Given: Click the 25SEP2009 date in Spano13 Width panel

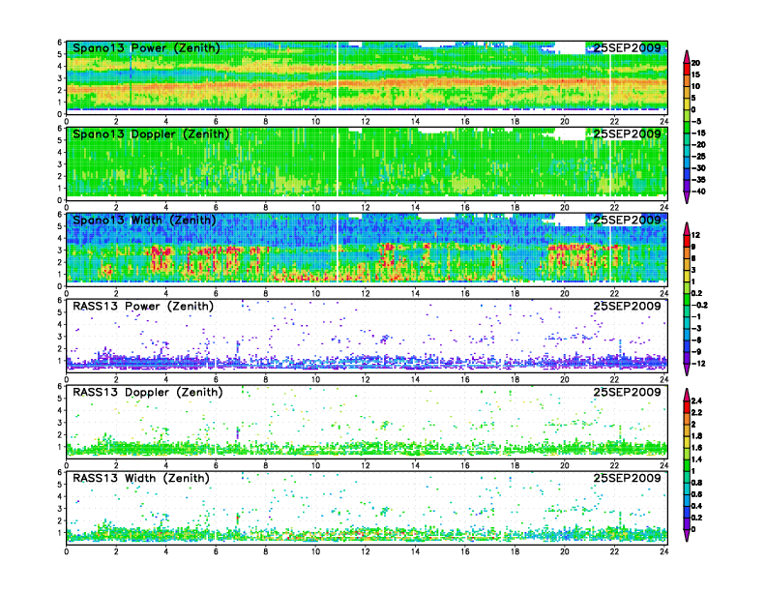Looking at the screenshot, I should [627, 220].
